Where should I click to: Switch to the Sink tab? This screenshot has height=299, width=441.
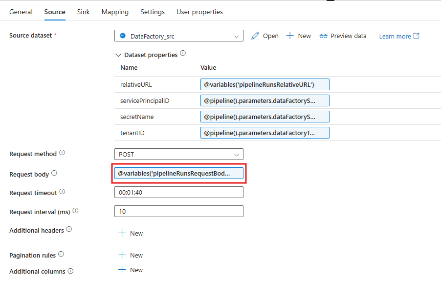[x=83, y=11]
